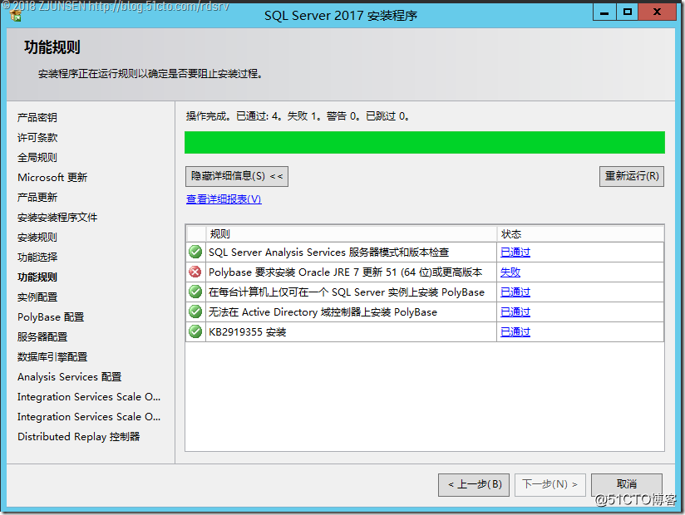Select 服务器配置 step in sidebar

pyautogui.click(x=42, y=337)
